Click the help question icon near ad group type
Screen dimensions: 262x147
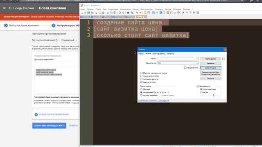pyautogui.click(x=56, y=40)
